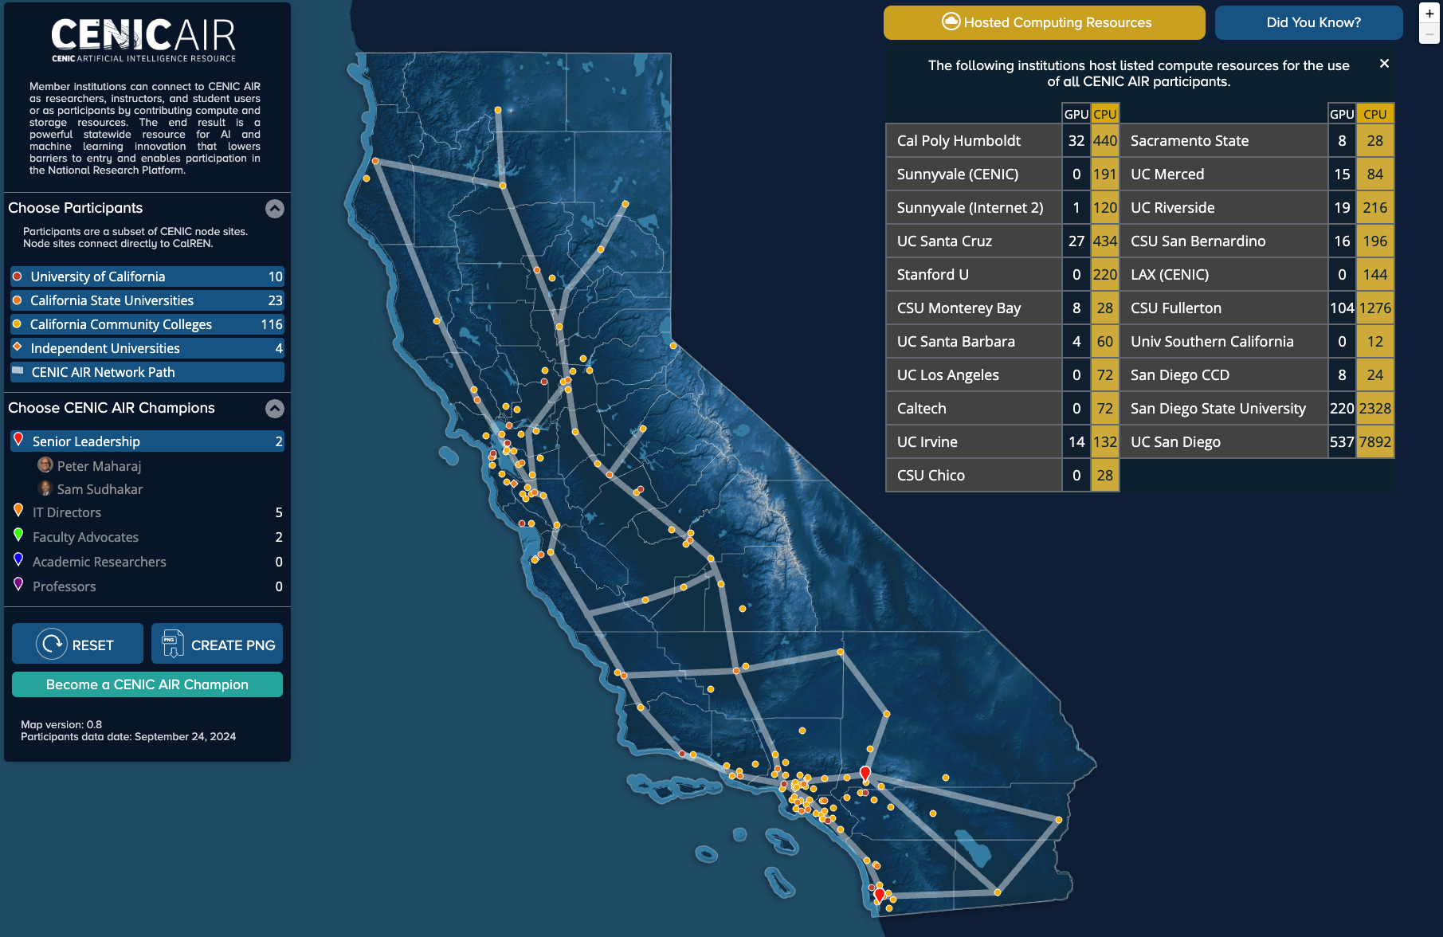The height and width of the screenshot is (937, 1443).
Task: Select the Sunnyvale (Internet 2) row
Action: pos(1002,207)
